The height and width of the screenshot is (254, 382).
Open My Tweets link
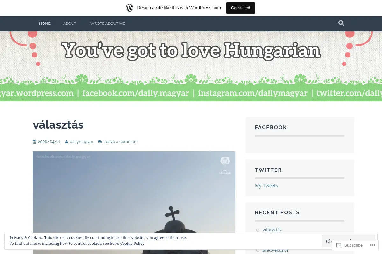pos(266,186)
